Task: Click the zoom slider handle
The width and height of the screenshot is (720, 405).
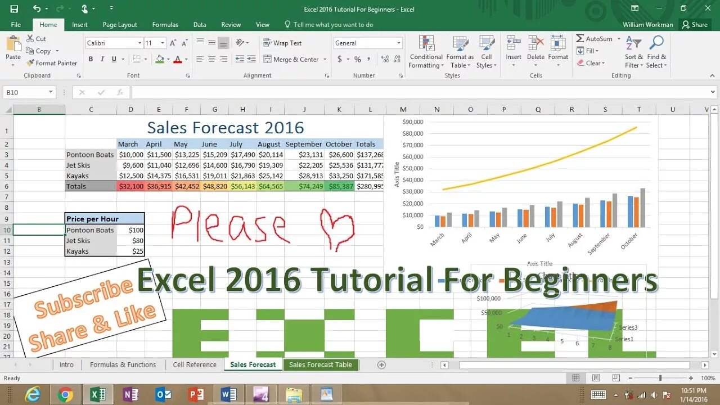Action: [x=660, y=379]
